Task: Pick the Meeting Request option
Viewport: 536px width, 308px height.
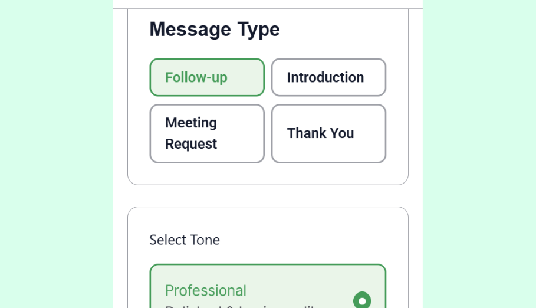Action: 206,133
